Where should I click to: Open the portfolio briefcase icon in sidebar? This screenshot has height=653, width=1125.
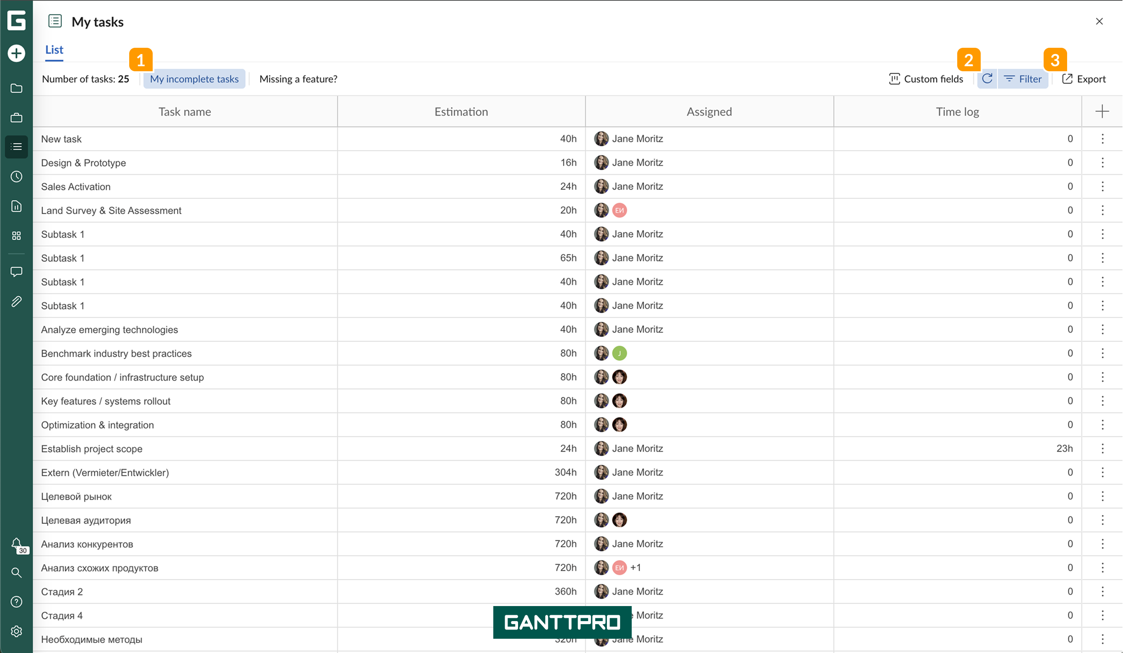pos(16,118)
